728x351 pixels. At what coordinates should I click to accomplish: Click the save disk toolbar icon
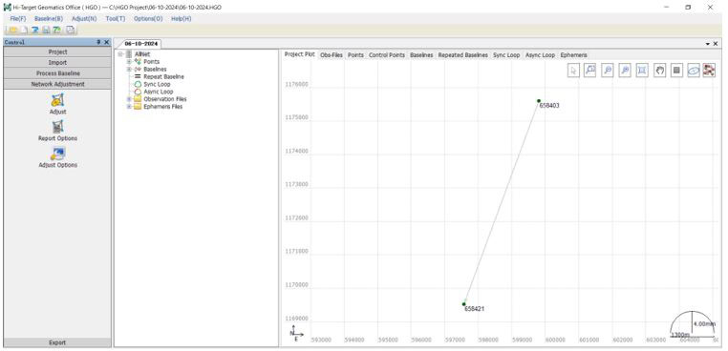point(46,31)
